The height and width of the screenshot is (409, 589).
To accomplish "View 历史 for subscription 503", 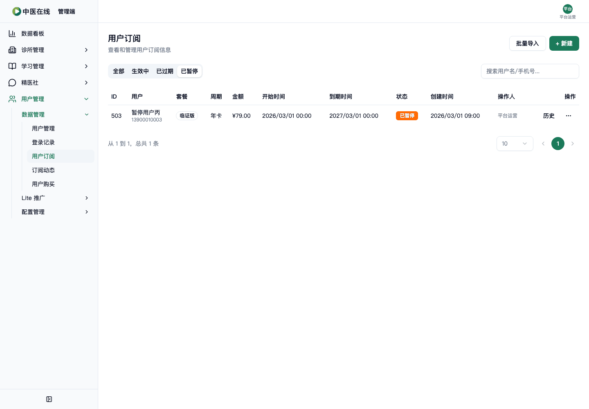I will click(x=549, y=116).
